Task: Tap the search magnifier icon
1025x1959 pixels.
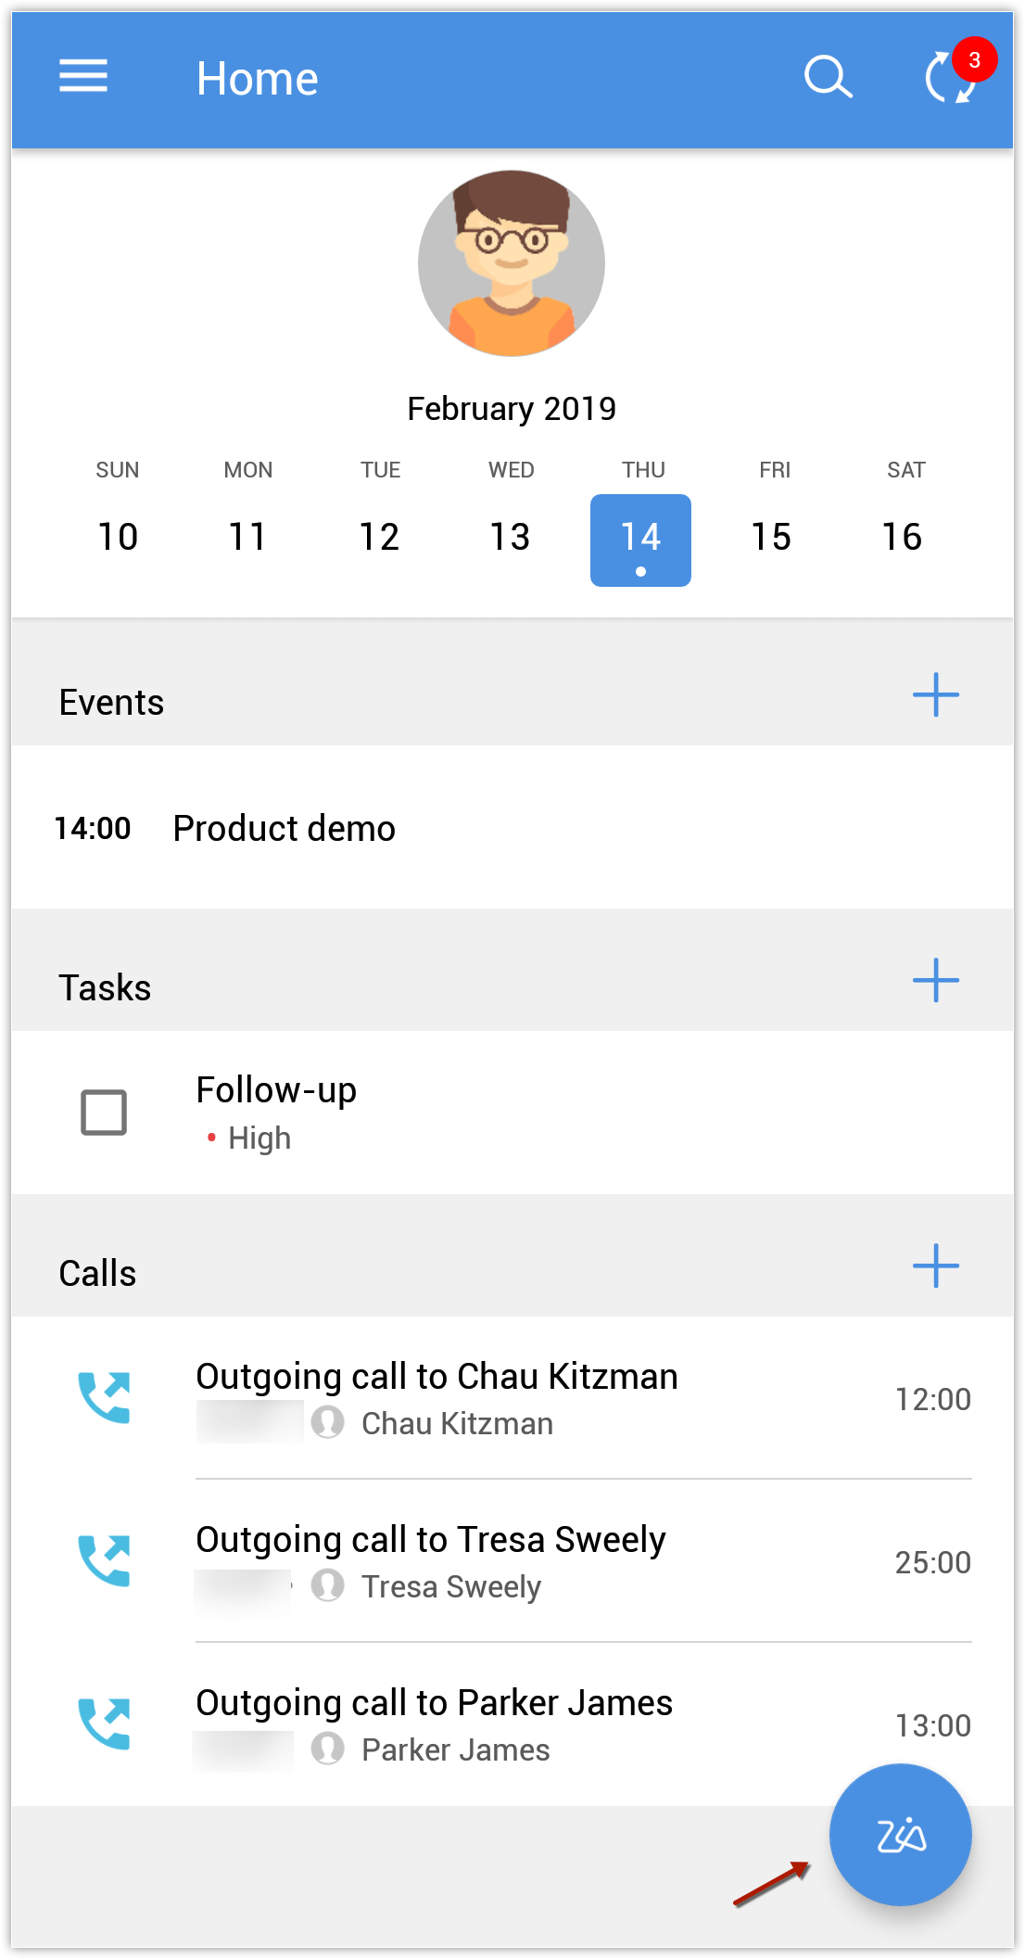Action: (827, 77)
